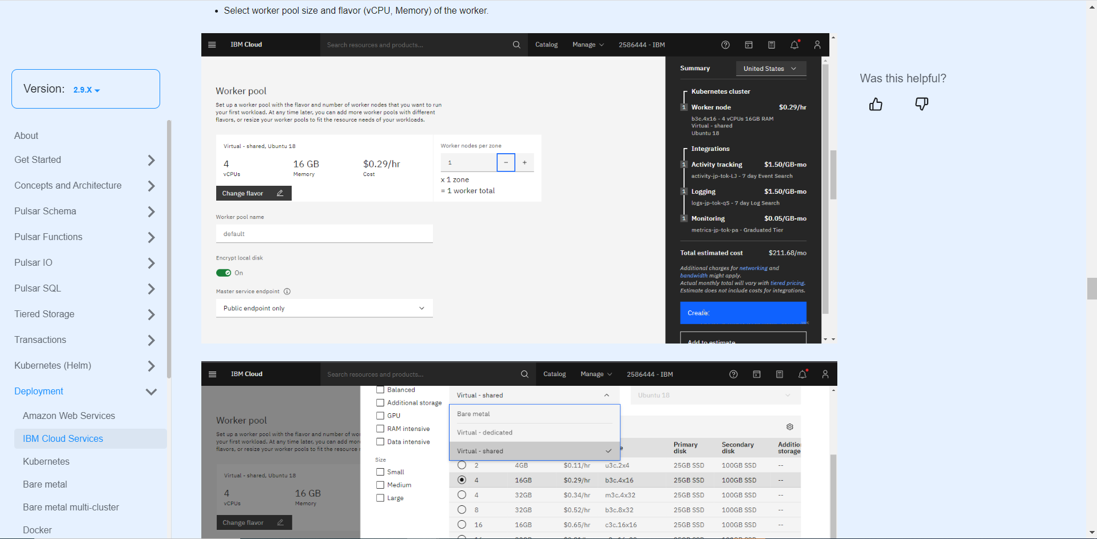The image size is (1097, 539).
Task: Expand the Pulsar Functions section
Action: click(x=151, y=237)
